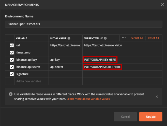The height and width of the screenshot is (126, 167).
Task: Click the PUT YOUR API KEY HERE field
Action: [100, 60]
